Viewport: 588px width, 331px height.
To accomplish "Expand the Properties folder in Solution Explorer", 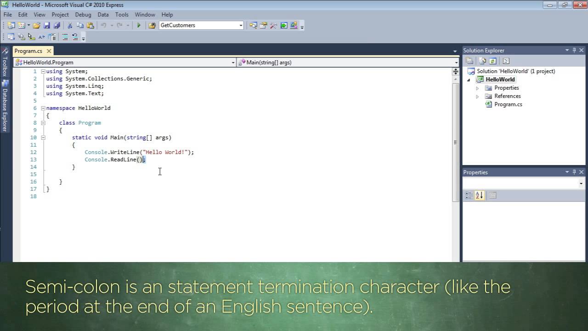I will click(477, 88).
